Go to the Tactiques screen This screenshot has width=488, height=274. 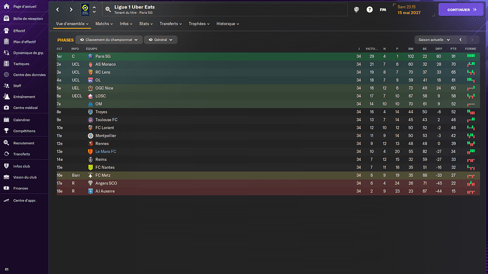(x=6, y=63)
